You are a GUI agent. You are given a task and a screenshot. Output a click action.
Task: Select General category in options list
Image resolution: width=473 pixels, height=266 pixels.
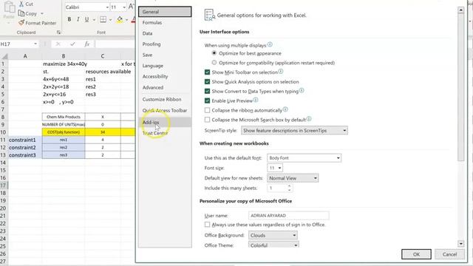click(165, 12)
